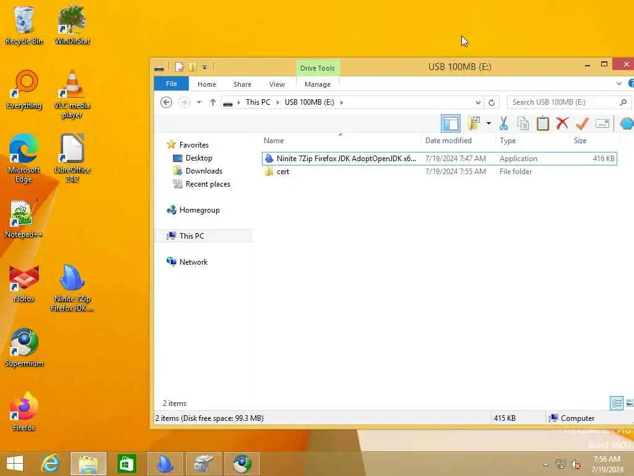Click the search magnifier icon
Screen dimensions: 634x476
623,102
